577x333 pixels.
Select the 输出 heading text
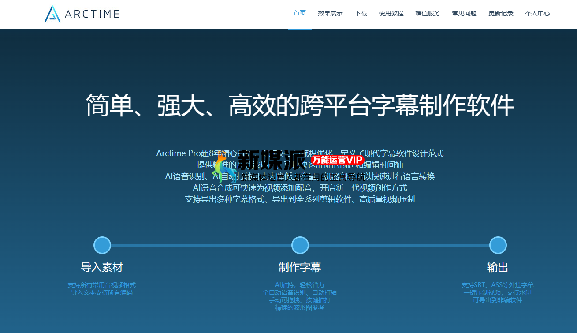click(498, 267)
